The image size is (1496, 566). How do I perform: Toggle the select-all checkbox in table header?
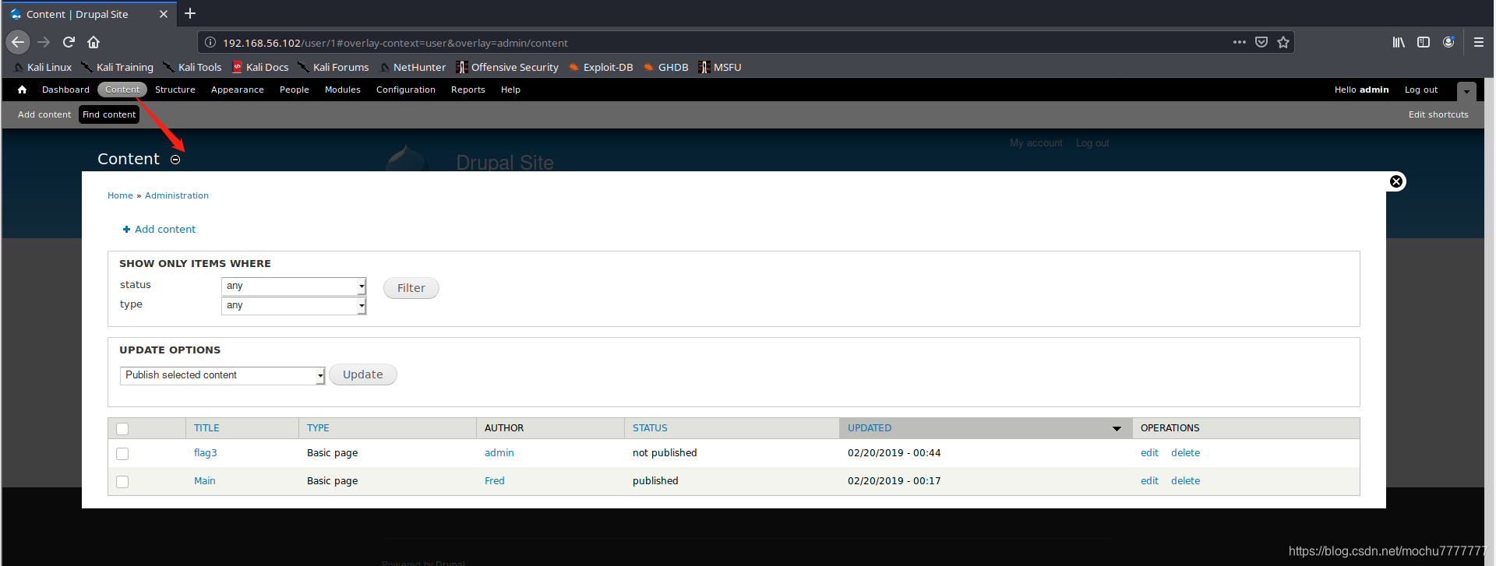(x=122, y=428)
